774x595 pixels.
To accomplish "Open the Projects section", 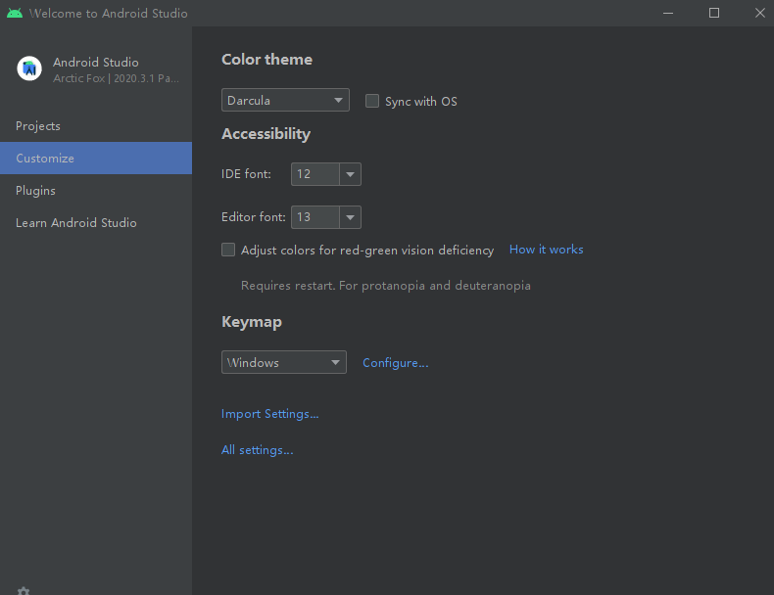I will (96, 125).
